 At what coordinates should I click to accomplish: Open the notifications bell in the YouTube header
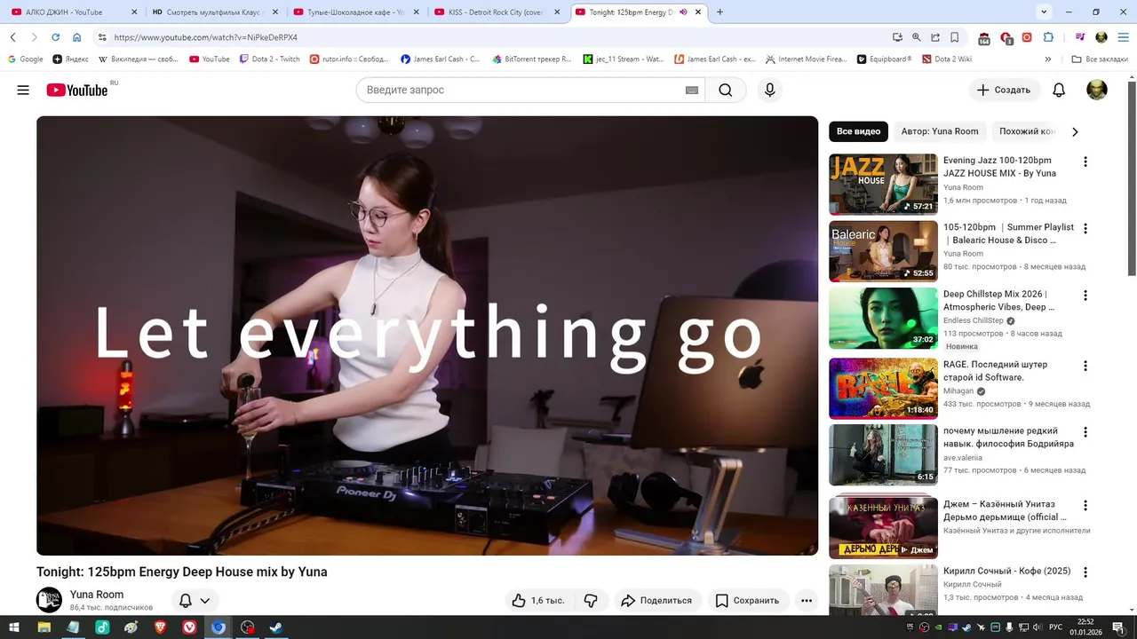[1059, 90]
